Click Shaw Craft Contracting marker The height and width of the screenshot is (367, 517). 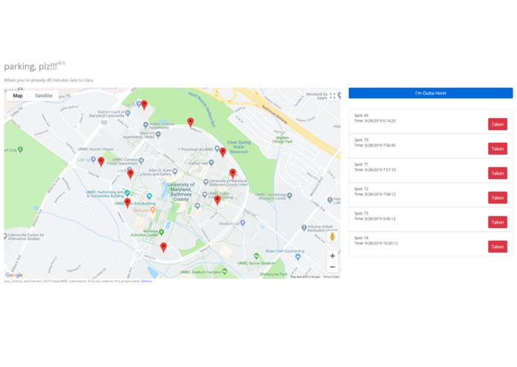[298, 257]
